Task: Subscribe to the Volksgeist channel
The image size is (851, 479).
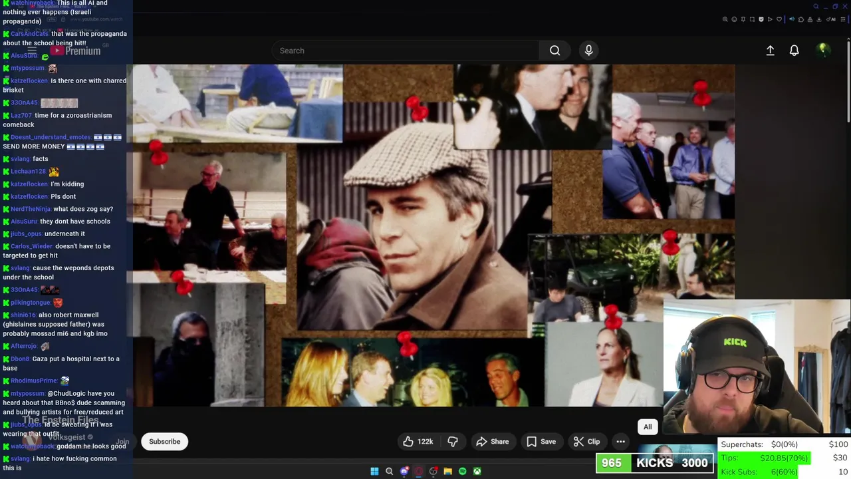Action: click(164, 441)
